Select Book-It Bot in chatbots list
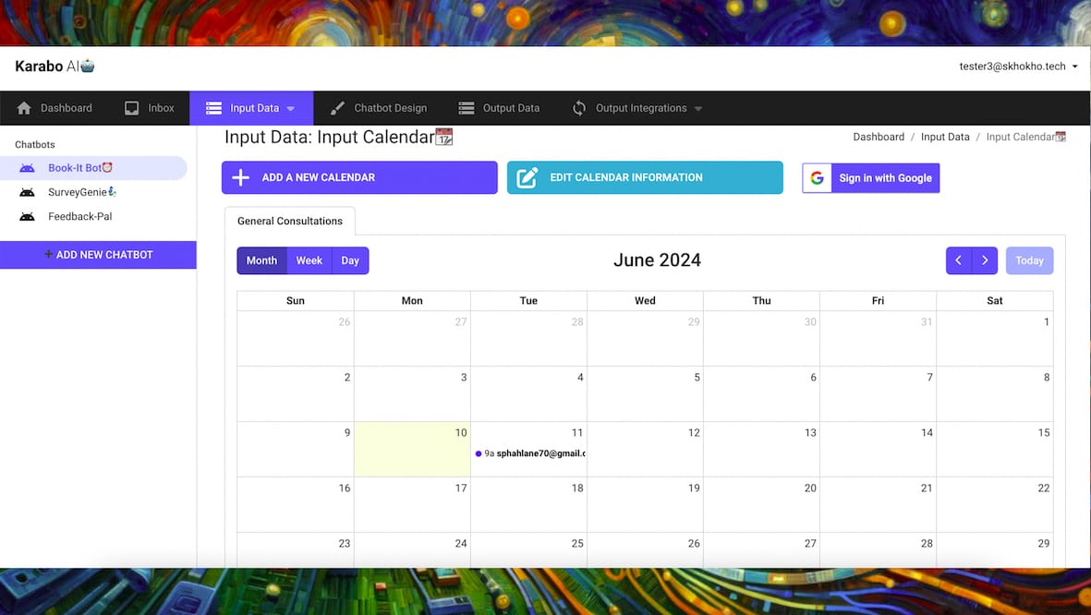Screen dimensions: 1091x615 click(x=93, y=168)
